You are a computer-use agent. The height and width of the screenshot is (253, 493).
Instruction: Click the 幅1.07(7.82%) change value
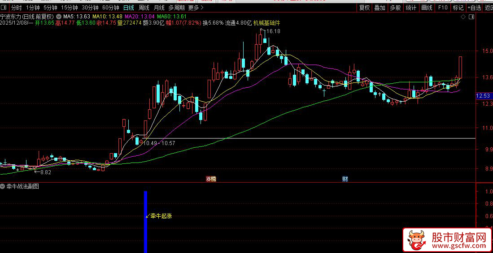[183, 22]
